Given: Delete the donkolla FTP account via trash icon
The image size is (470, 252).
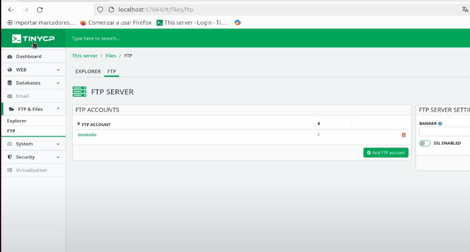Looking at the screenshot, I should 403,135.
